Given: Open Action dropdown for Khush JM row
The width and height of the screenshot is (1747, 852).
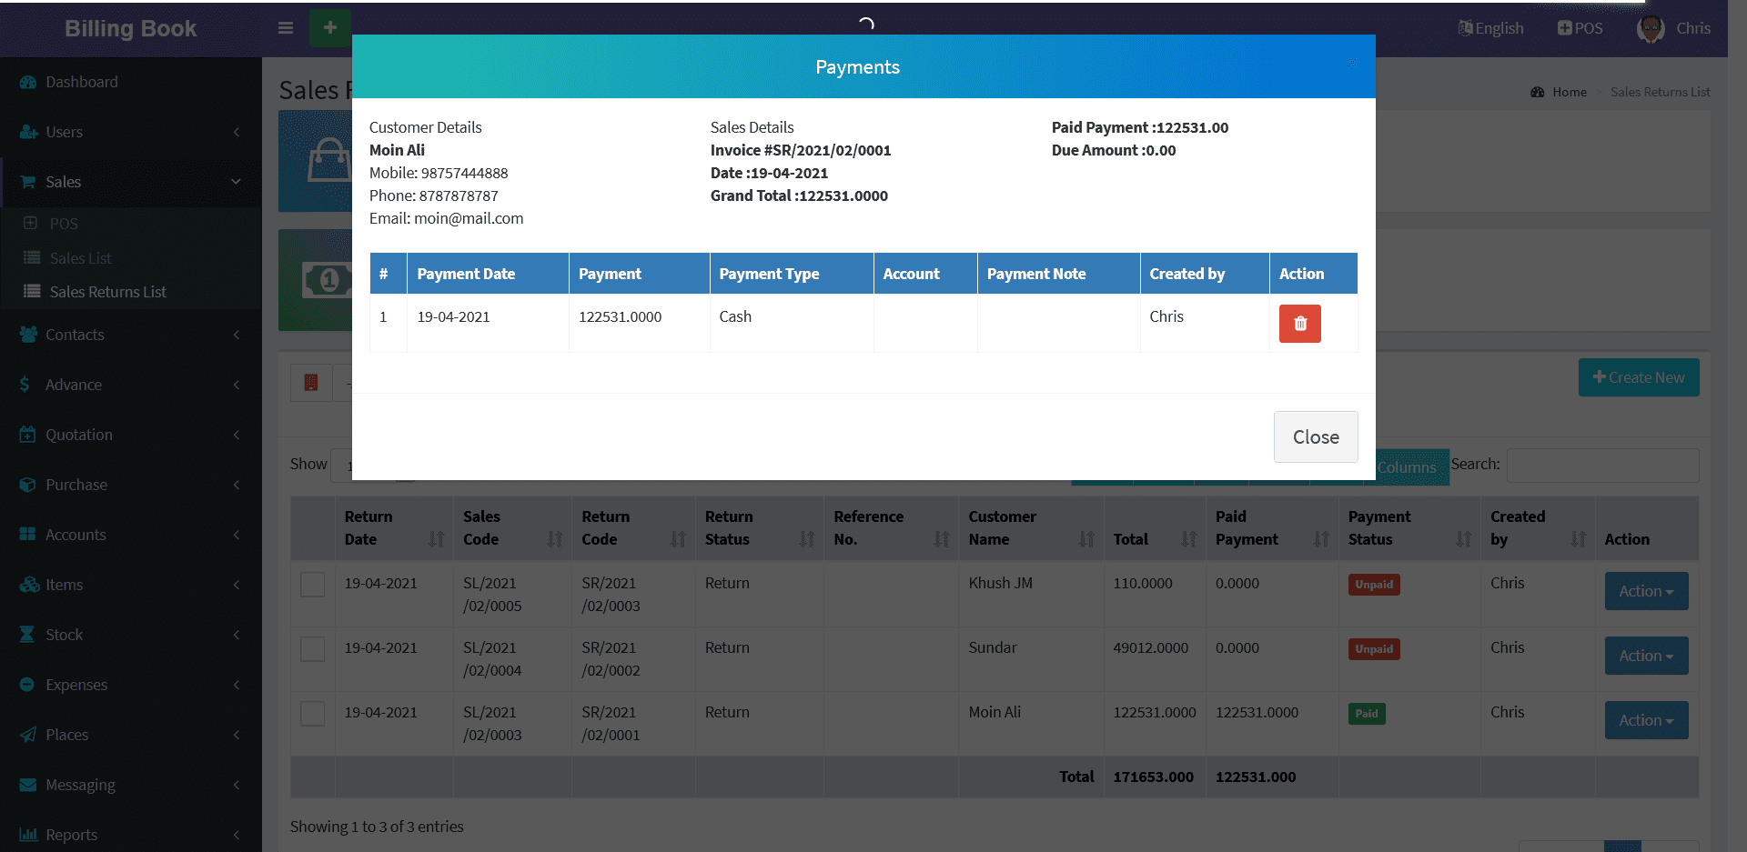Looking at the screenshot, I should 1645,591.
